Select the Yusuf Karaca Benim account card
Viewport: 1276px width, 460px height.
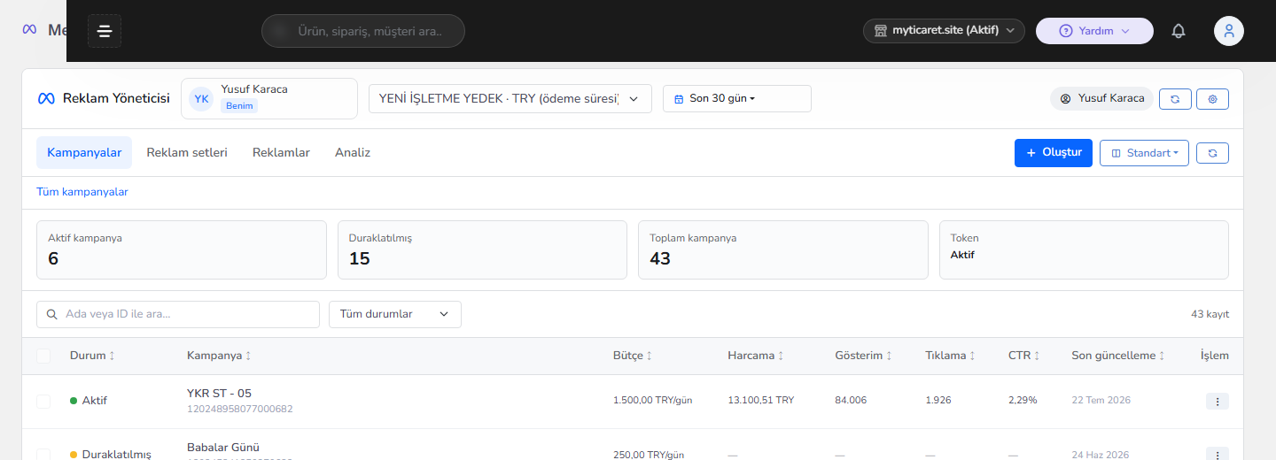(269, 98)
